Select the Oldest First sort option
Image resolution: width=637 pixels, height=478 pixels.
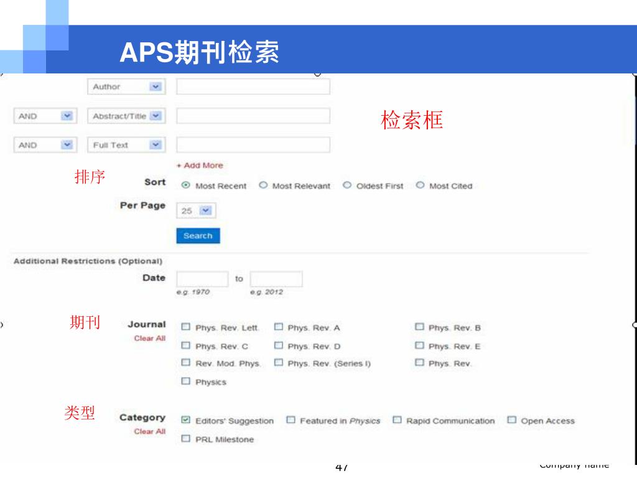[x=347, y=185]
